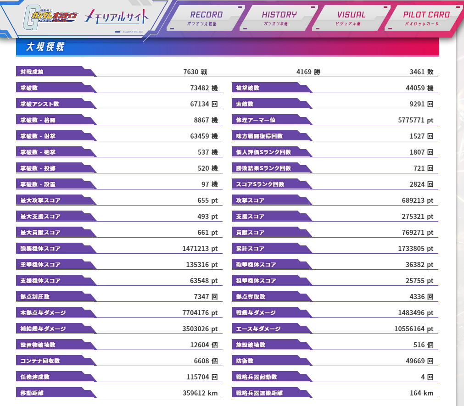Click the 1807 回 value

pyautogui.click(x=421, y=152)
